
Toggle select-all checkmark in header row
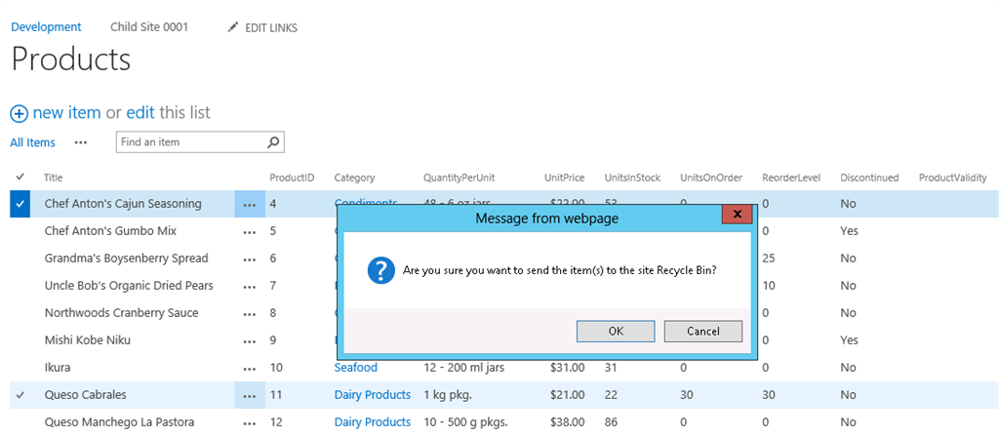point(20,177)
